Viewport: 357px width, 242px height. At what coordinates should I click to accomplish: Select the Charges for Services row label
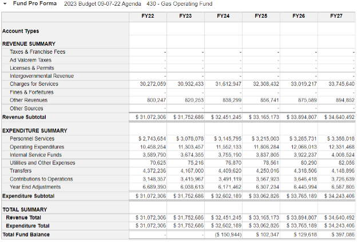pyautogui.click(x=34, y=84)
